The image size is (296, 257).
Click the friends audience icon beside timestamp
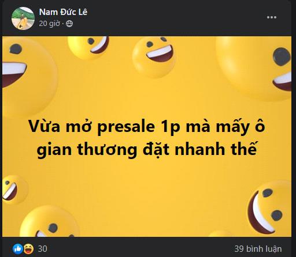[x=69, y=24]
